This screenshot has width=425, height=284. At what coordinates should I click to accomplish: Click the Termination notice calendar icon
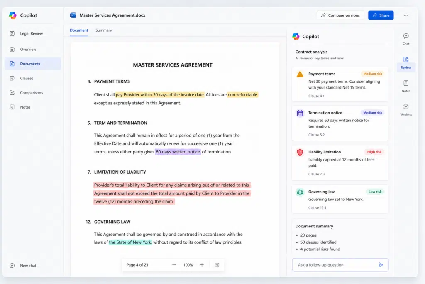pos(300,113)
